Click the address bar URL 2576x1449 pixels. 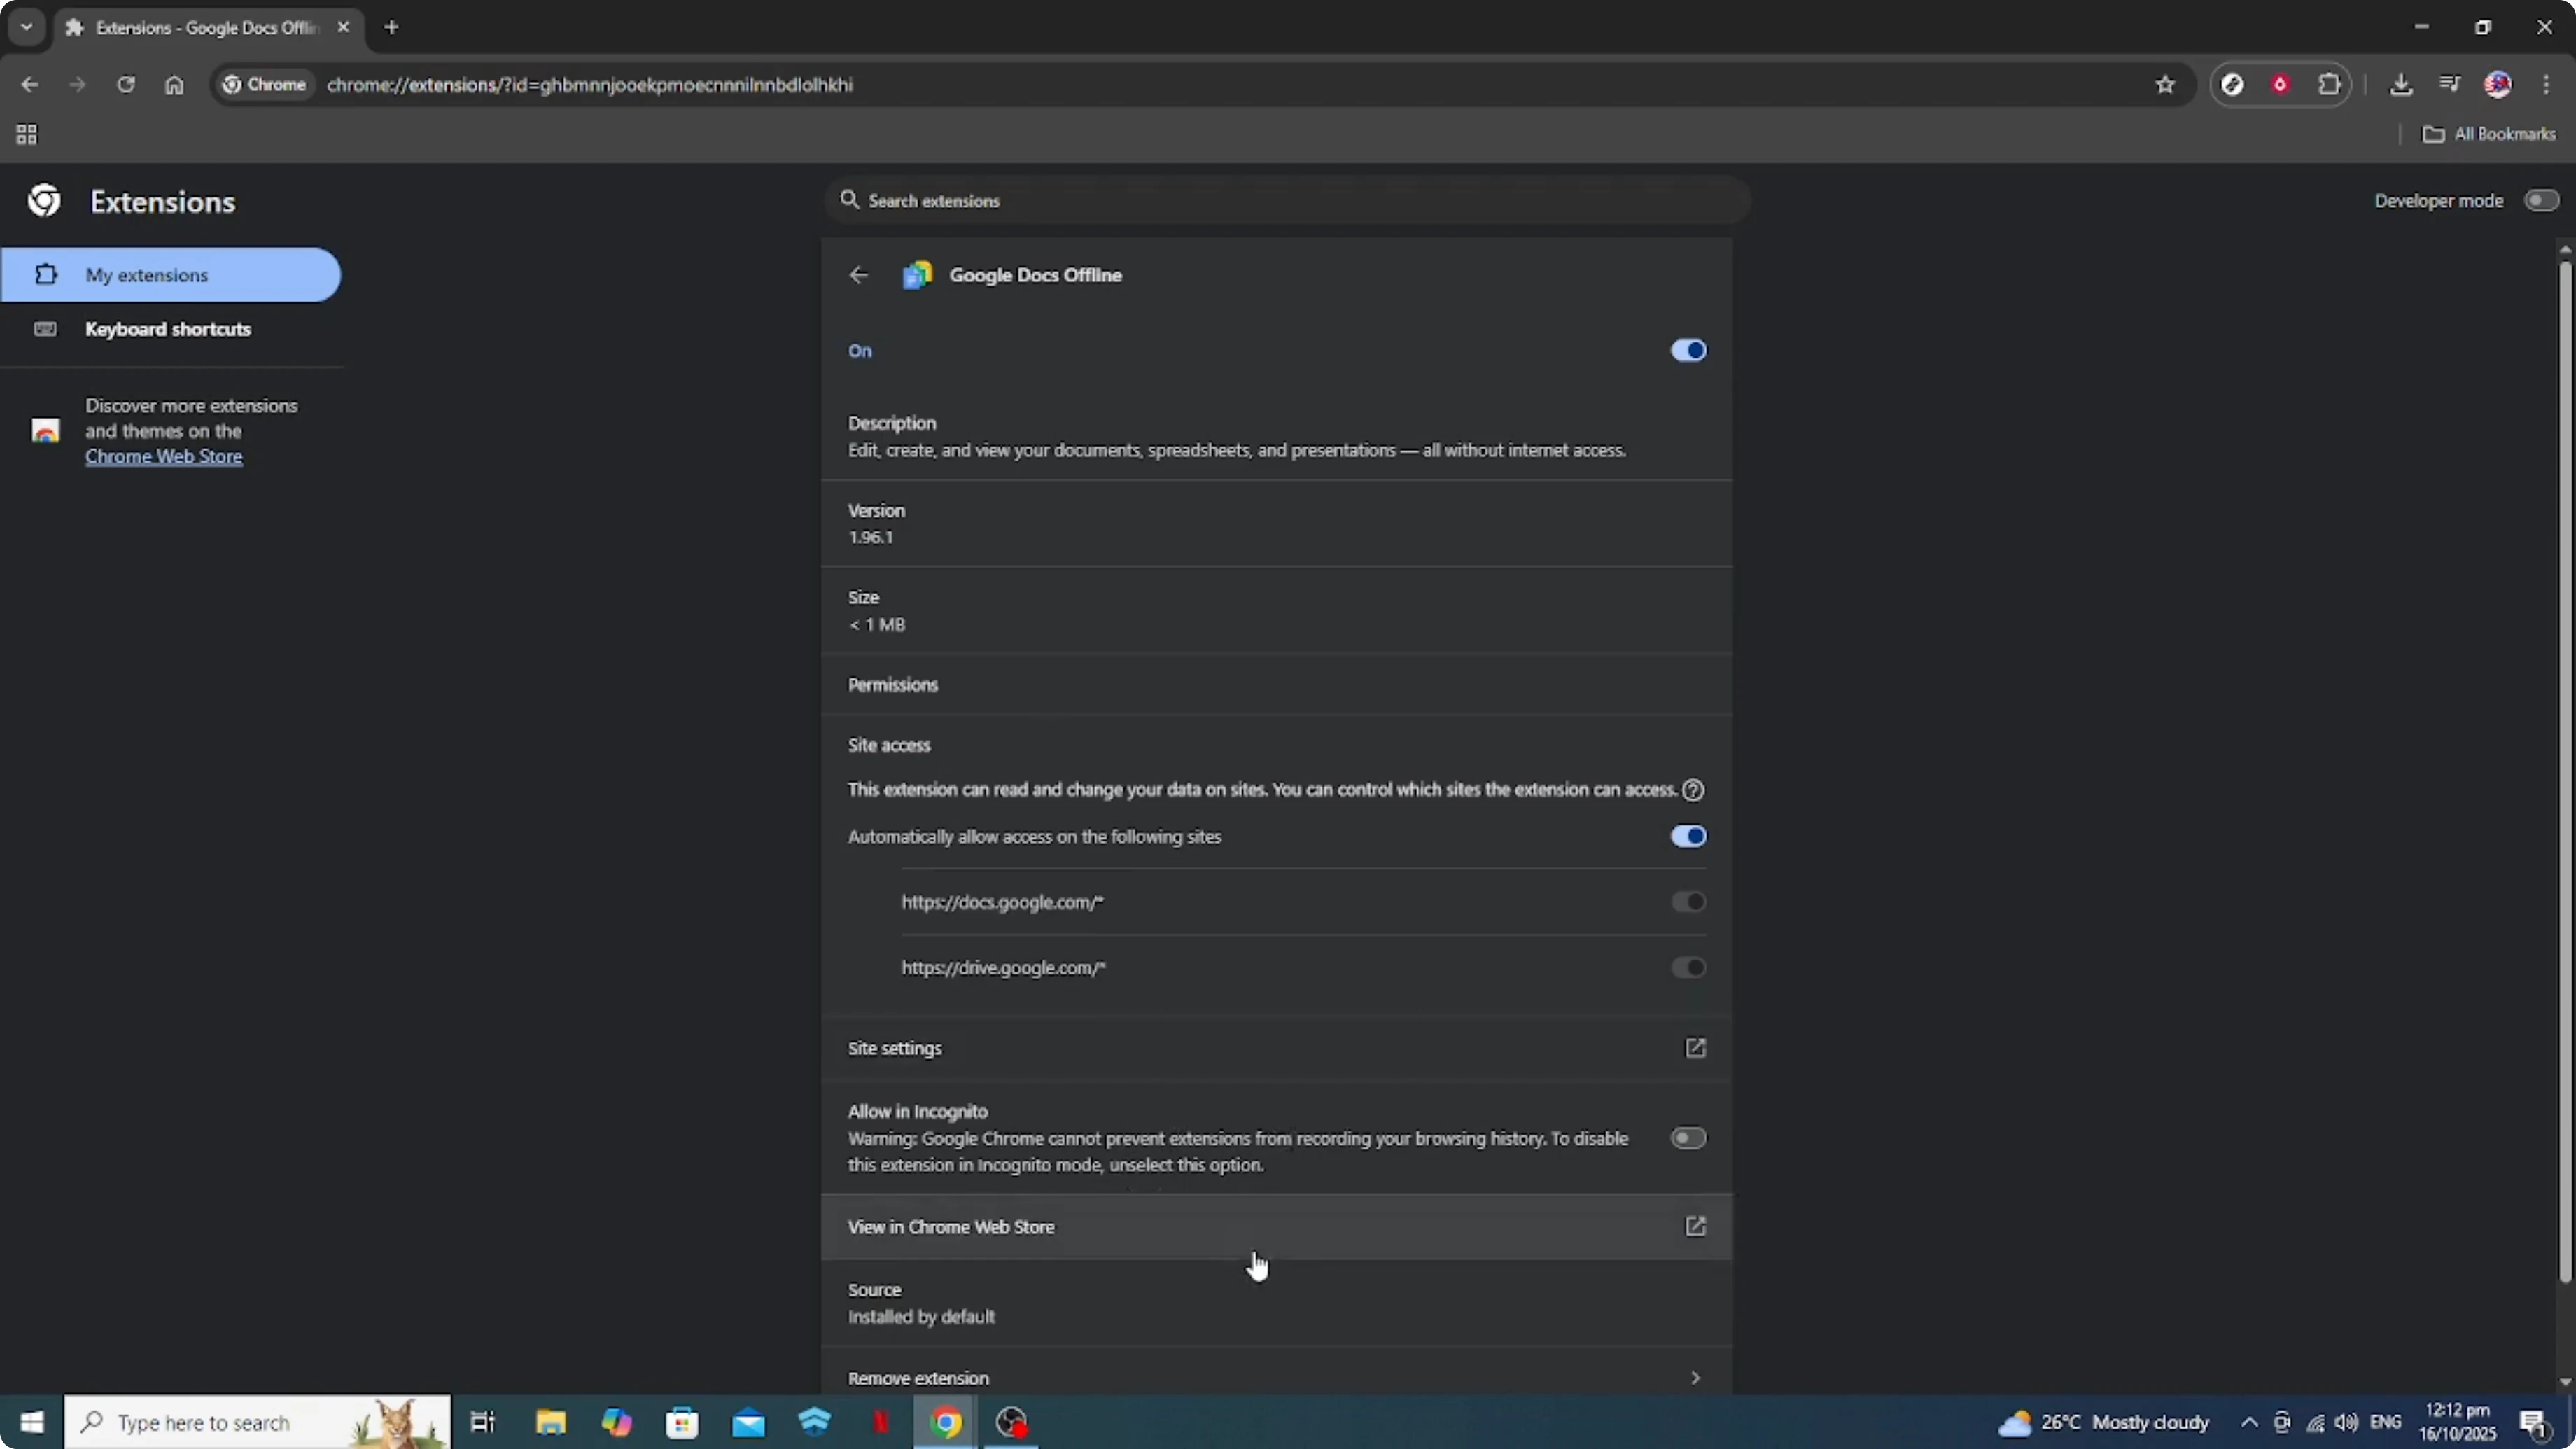click(590, 84)
